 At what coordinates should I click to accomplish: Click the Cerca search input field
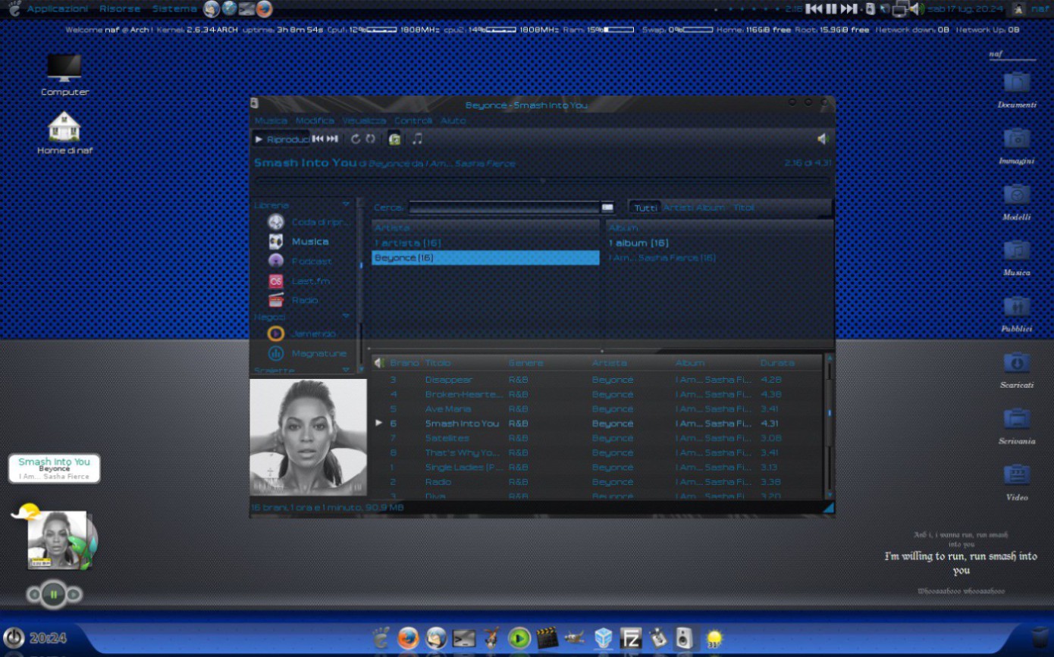pos(504,208)
